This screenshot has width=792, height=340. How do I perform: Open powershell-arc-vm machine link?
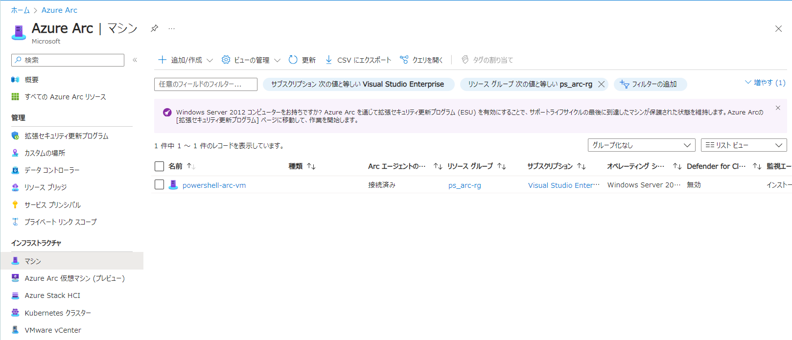214,185
